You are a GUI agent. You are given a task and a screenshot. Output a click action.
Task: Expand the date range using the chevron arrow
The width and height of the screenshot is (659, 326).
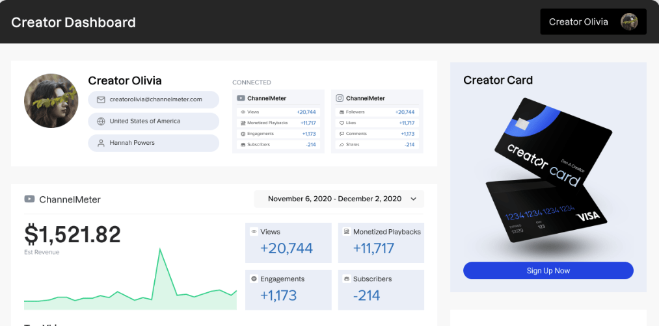coord(414,199)
